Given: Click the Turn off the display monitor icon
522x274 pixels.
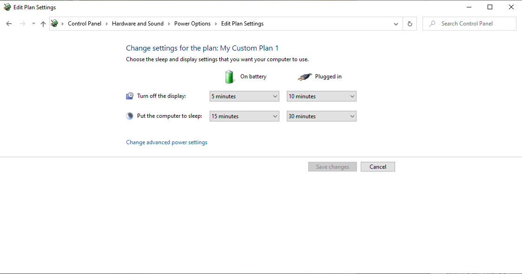Looking at the screenshot, I should pos(130,96).
